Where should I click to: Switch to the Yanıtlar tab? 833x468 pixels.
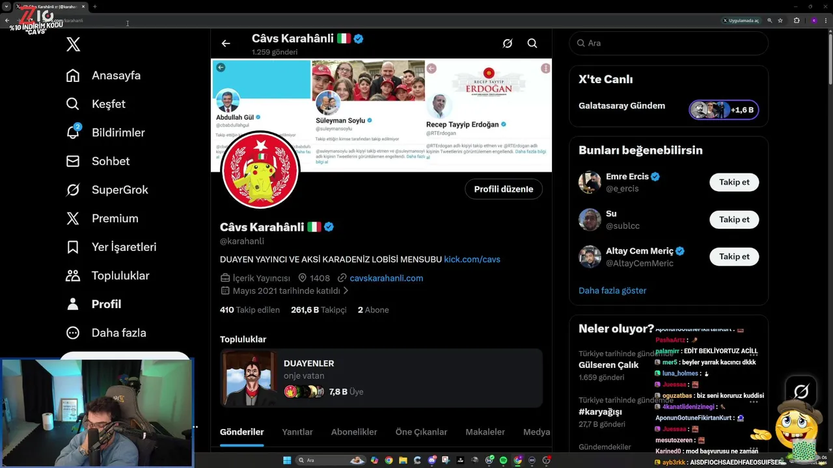click(297, 432)
